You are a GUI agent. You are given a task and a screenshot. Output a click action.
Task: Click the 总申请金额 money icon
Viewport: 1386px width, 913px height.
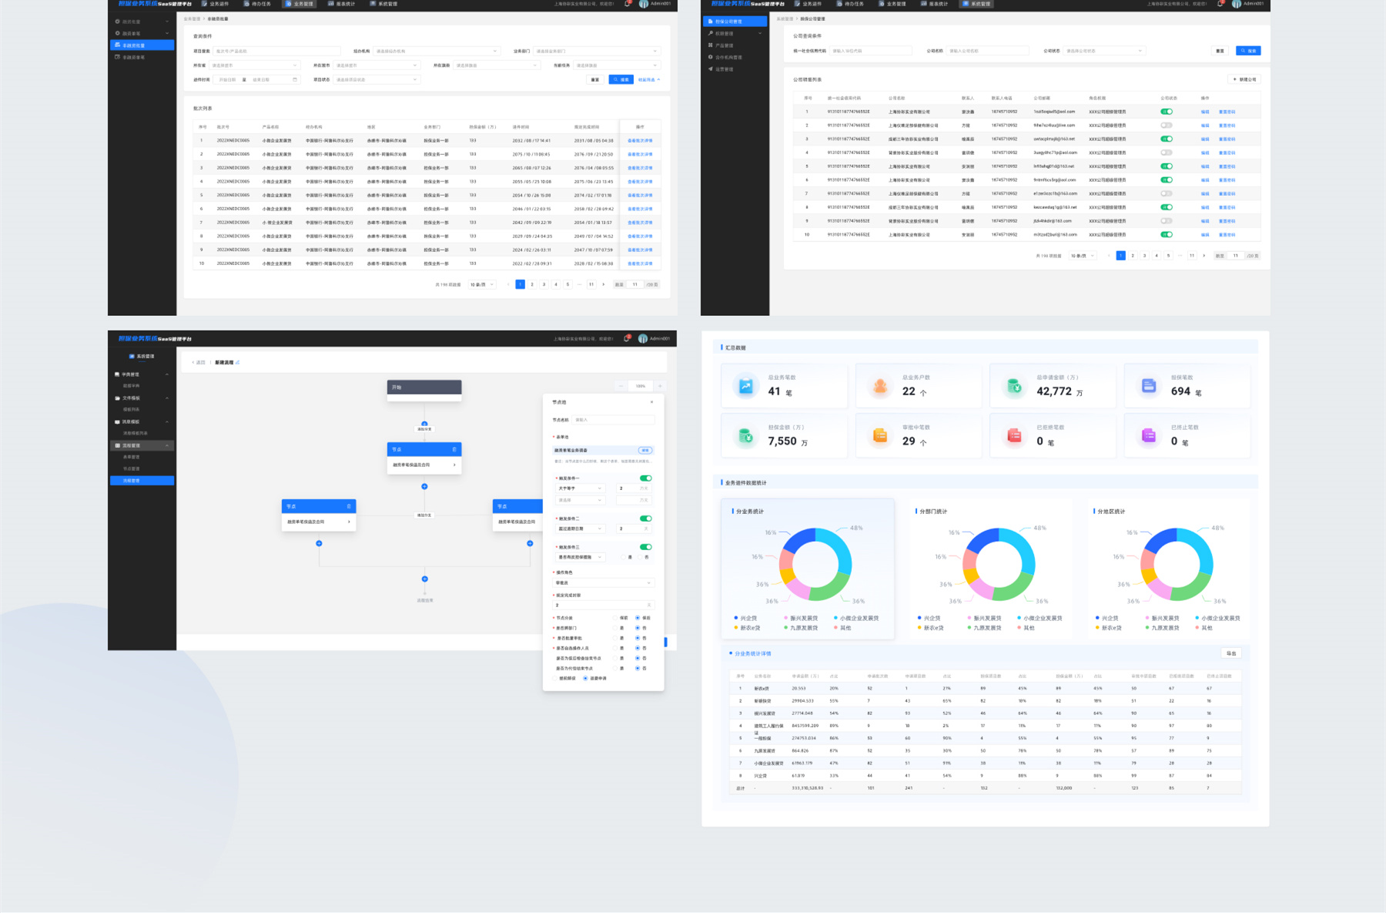coord(1014,386)
